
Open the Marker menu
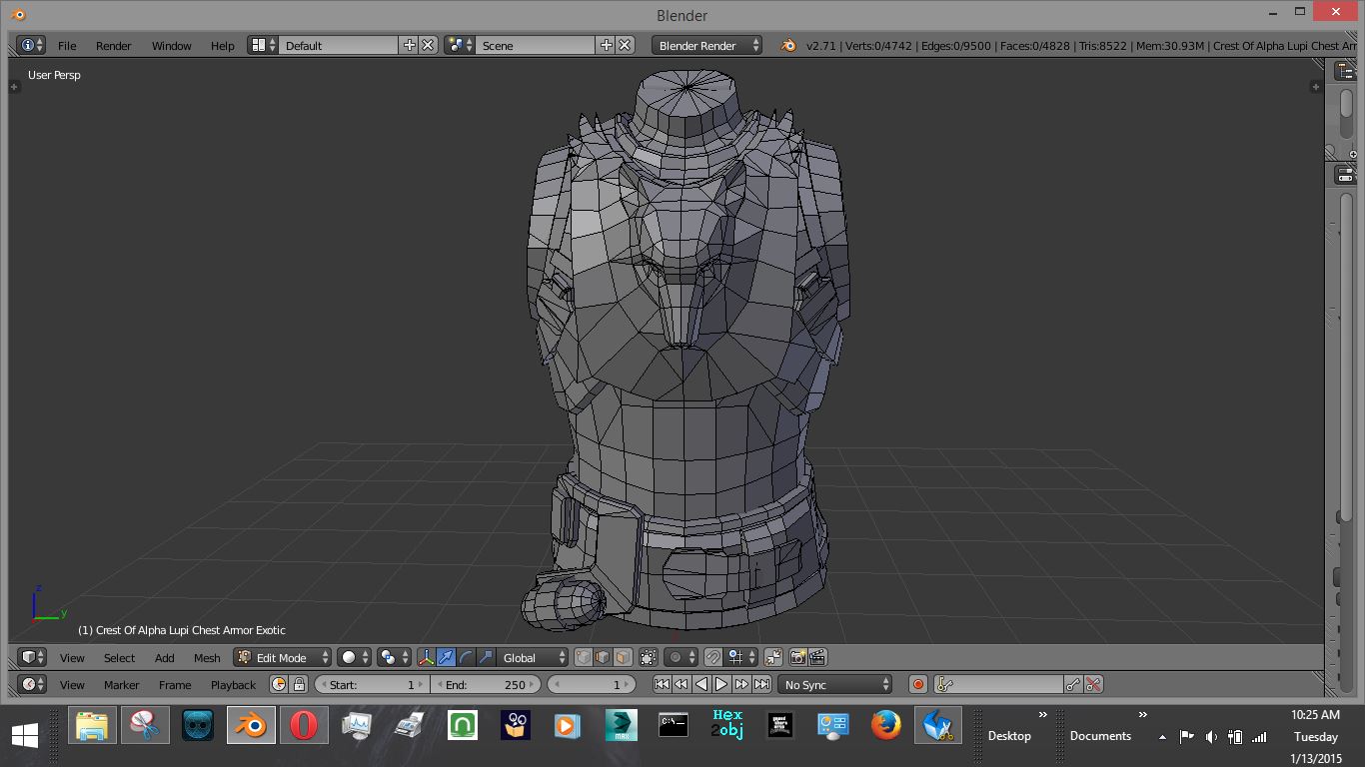121,685
